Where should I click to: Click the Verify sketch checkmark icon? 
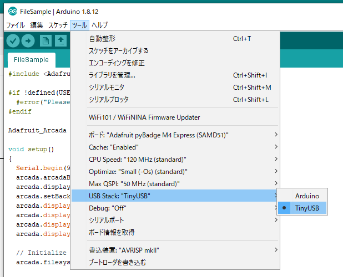13,41
